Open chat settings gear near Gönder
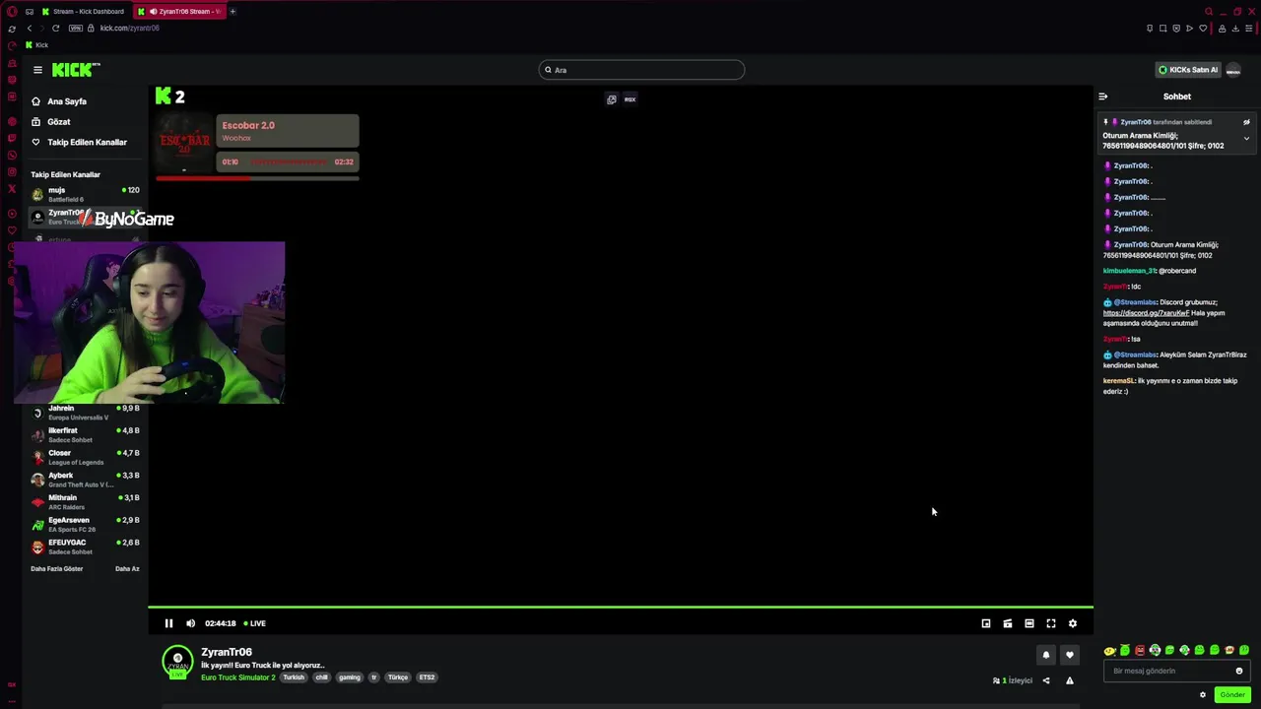Screen dimensions: 1261x709 pos(1203,694)
